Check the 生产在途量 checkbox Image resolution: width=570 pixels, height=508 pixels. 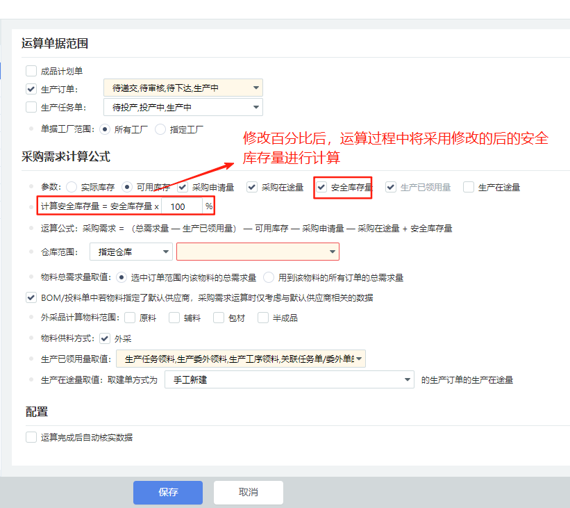point(469,187)
